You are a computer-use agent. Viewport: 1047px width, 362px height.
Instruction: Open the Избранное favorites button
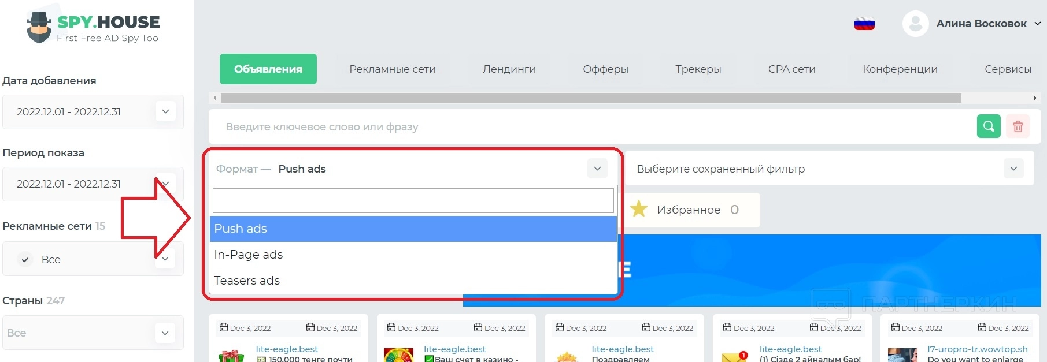click(693, 210)
